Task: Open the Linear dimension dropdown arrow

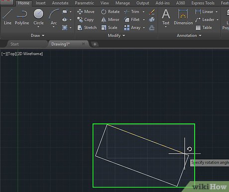Action: 217,12
